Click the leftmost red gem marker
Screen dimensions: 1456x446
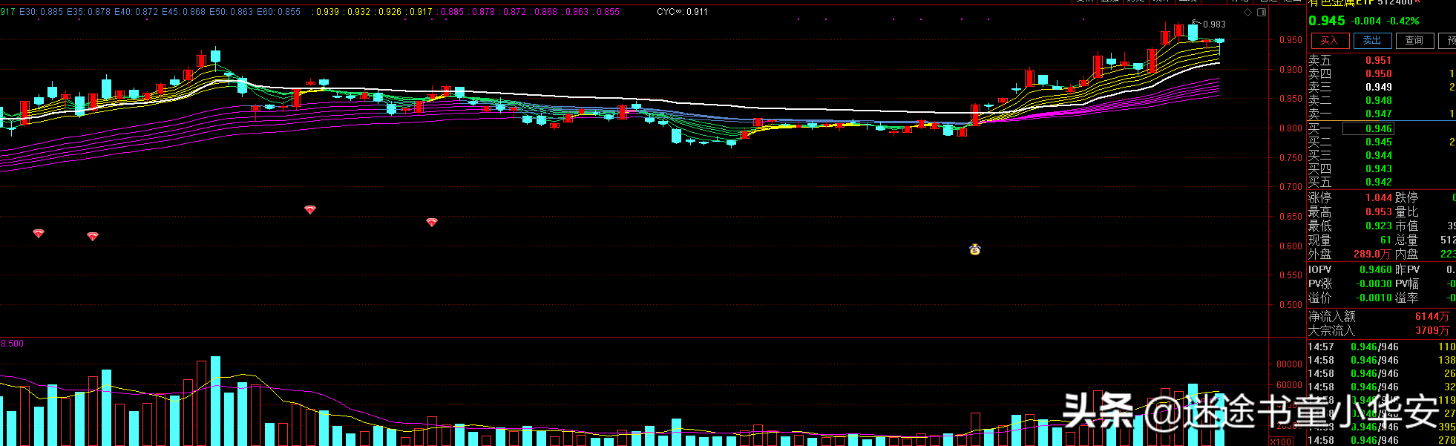click(39, 234)
